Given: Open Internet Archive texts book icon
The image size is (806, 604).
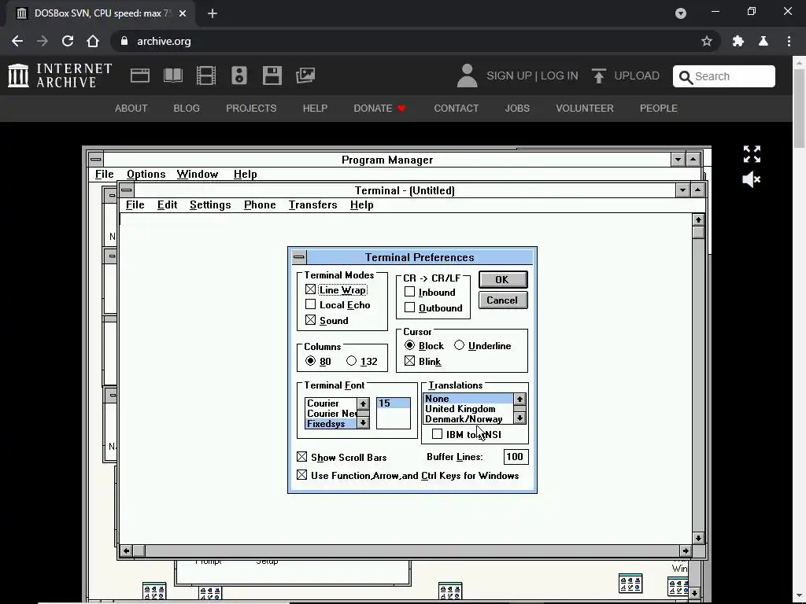Looking at the screenshot, I should [x=172, y=75].
